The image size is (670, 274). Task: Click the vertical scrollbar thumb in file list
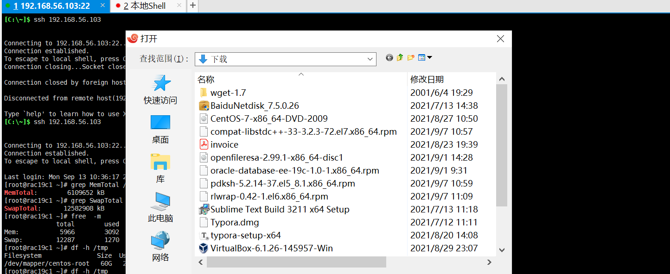point(502,145)
